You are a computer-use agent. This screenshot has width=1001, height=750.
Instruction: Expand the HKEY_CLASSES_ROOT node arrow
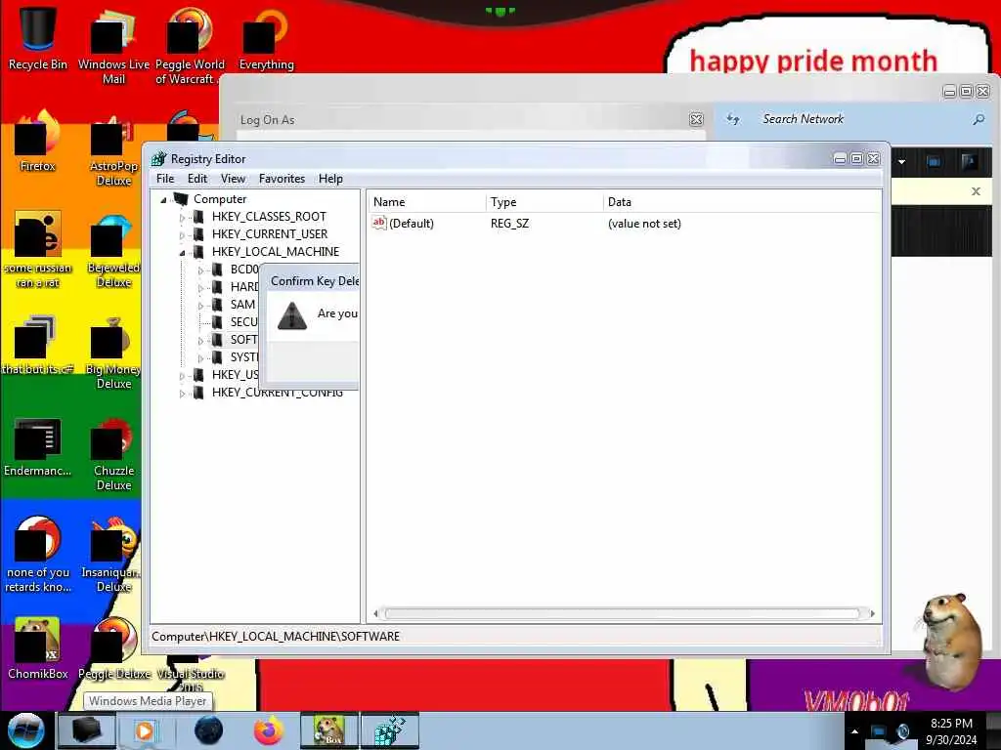[x=182, y=218]
